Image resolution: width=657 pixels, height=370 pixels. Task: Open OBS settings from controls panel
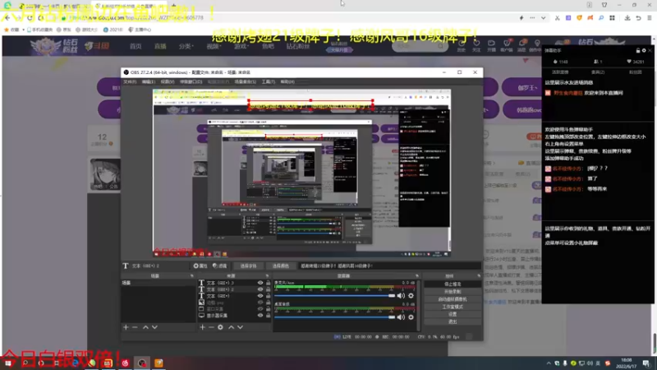pyautogui.click(x=453, y=314)
